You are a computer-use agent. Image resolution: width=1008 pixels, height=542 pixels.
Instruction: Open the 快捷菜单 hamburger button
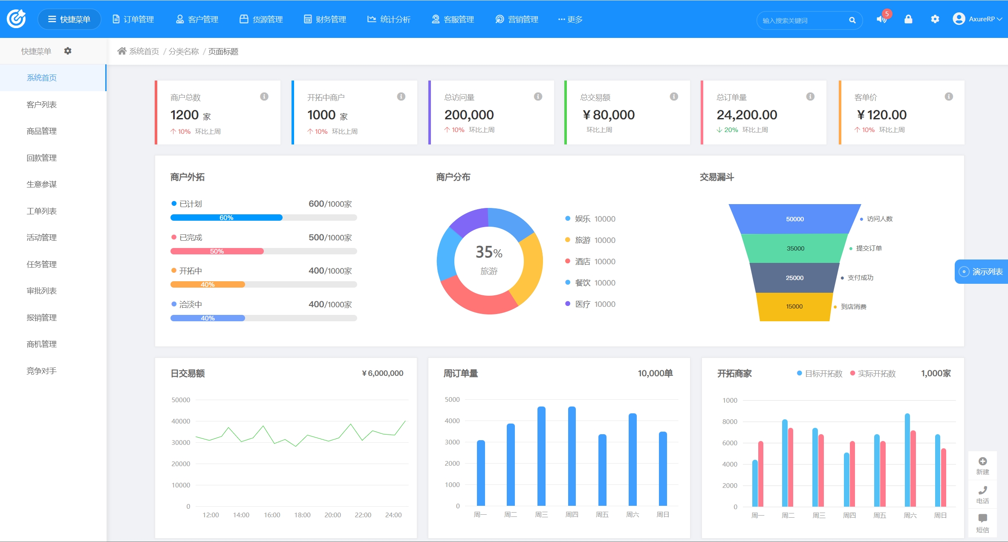pos(69,20)
